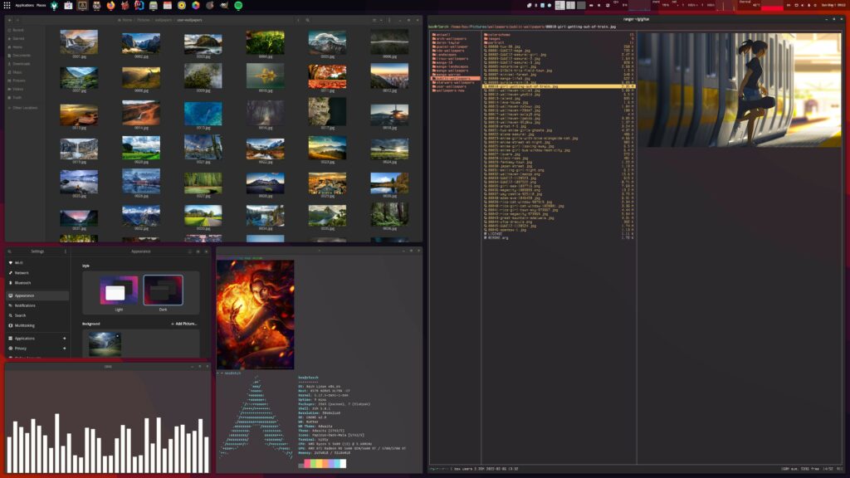Open the Applications menu in the top panel
Viewport: 850px width, 478px height.
click(24, 5)
